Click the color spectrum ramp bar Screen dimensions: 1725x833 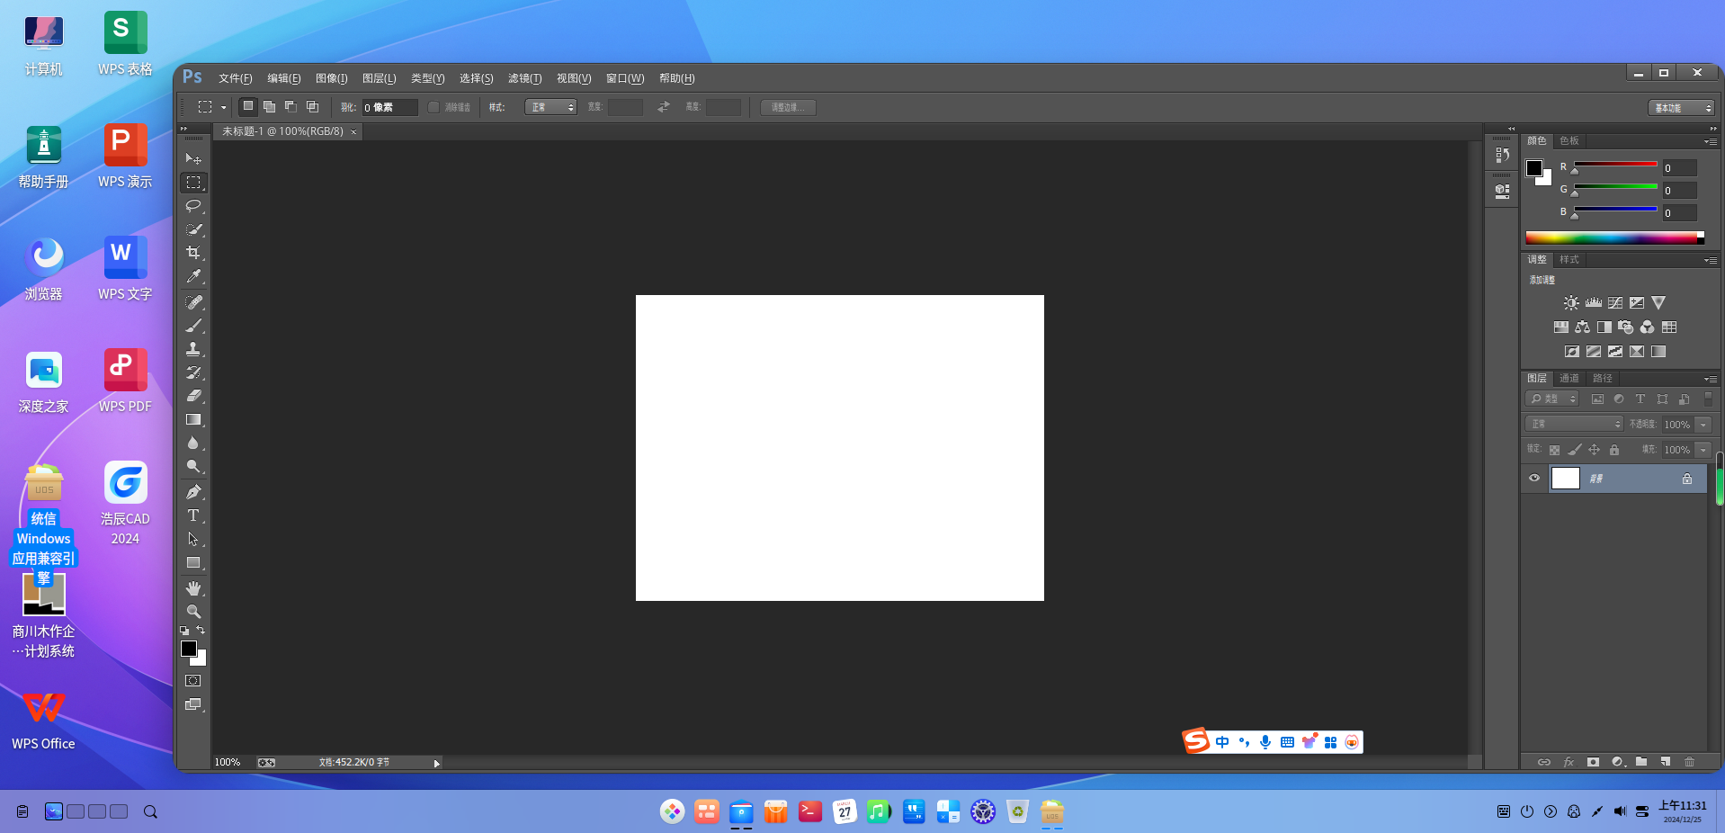[1614, 237]
